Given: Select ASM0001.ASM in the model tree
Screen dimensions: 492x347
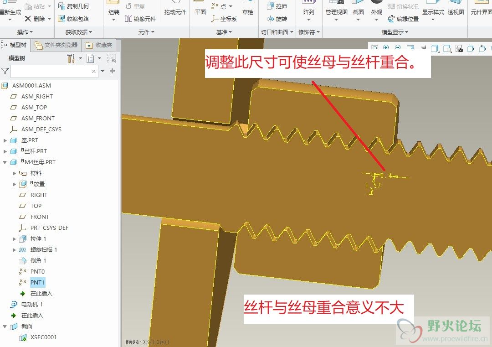Looking at the screenshot, I should [x=31, y=85].
